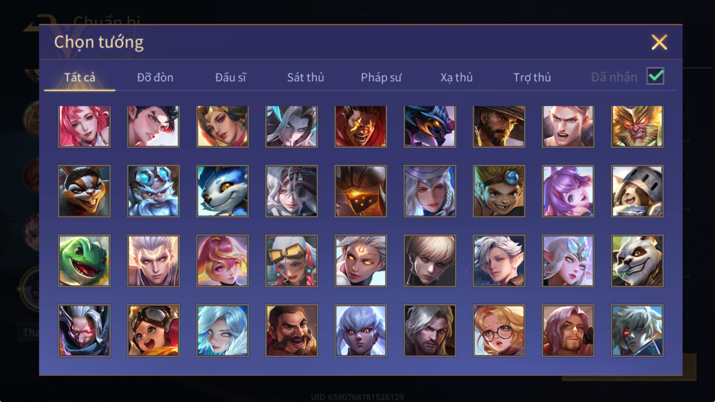Select the purple-haired bunny girl hero

pyautogui.click(x=568, y=191)
